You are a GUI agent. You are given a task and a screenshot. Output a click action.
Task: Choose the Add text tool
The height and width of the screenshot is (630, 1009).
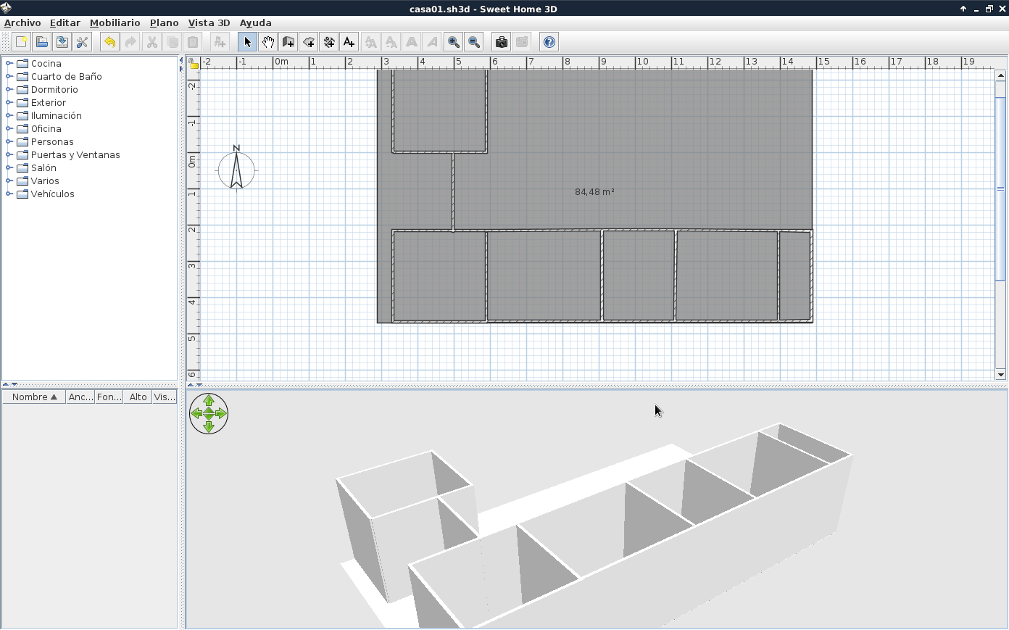[349, 42]
